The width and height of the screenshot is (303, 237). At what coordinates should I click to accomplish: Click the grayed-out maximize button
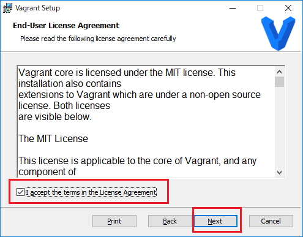pyautogui.click(x=260, y=8)
